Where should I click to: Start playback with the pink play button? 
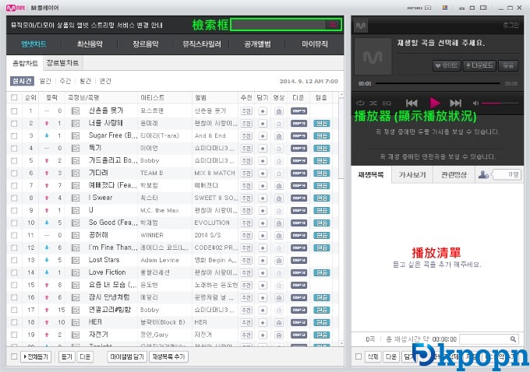click(435, 103)
